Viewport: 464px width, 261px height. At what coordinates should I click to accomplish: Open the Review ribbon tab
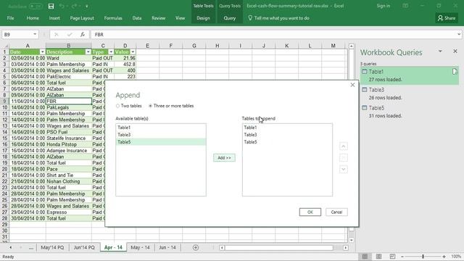click(158, 18)
